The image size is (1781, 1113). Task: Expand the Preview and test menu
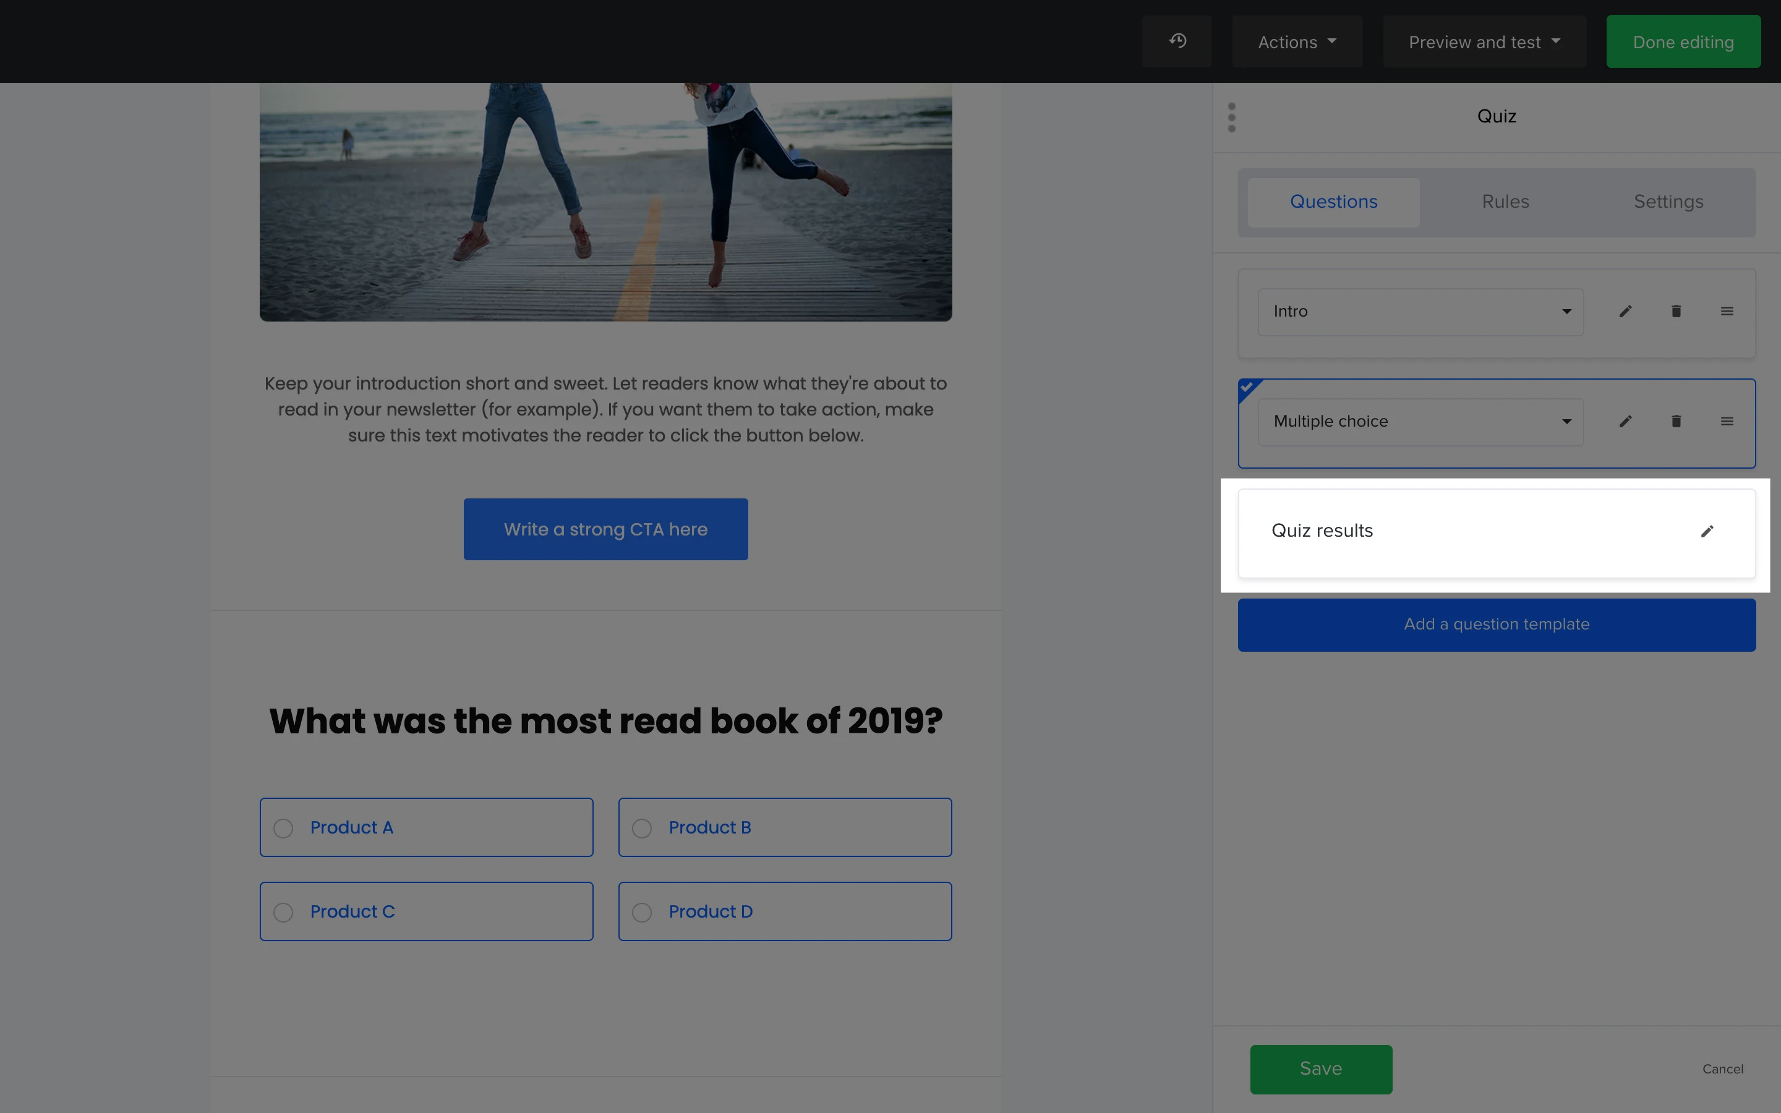pos(1484,42)
